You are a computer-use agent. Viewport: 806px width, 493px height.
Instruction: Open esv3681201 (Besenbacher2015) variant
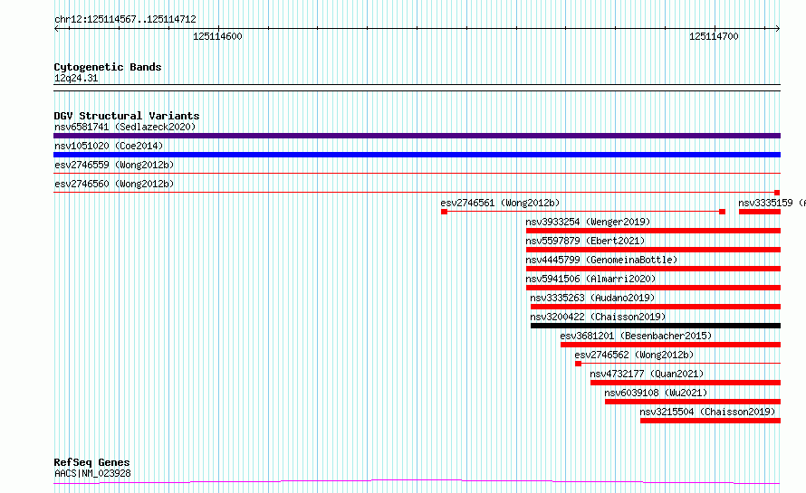click(636, 336)
